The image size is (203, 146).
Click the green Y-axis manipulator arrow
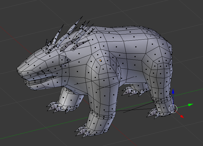[191, 105]
